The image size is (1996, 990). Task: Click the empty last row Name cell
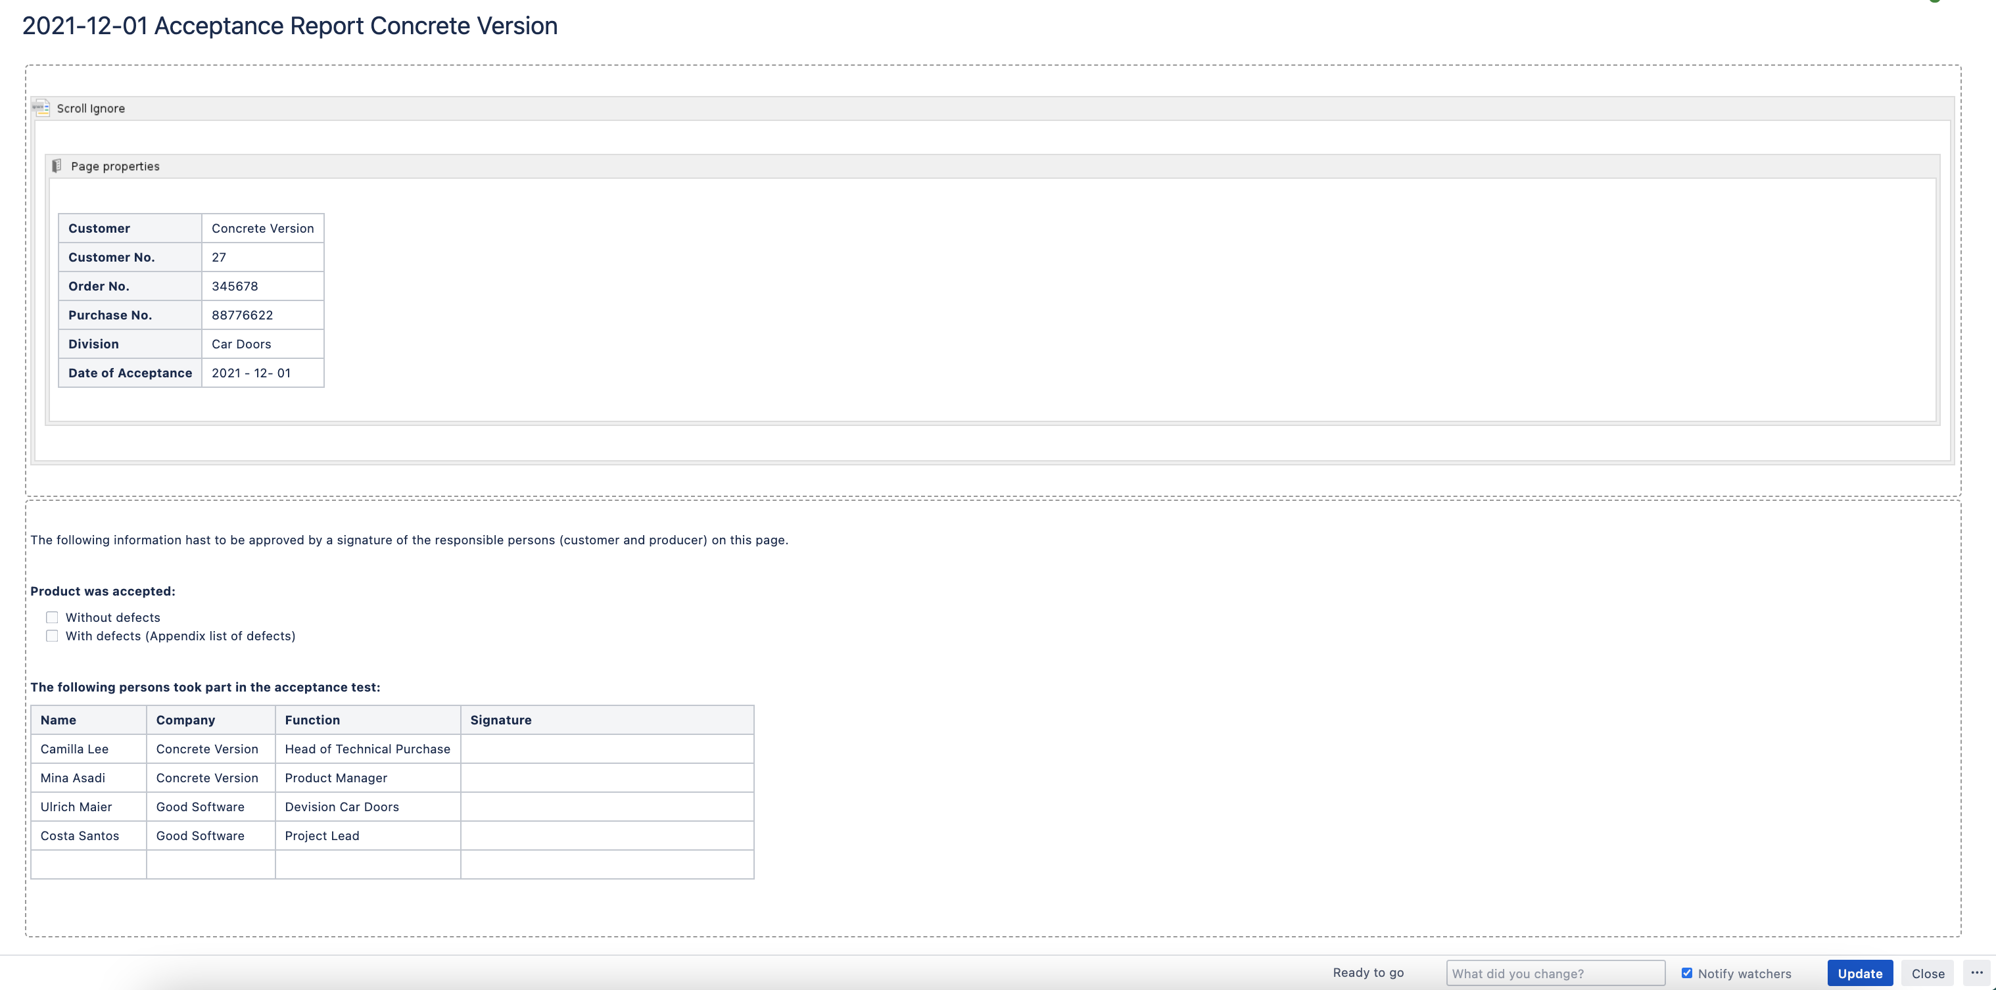(x=88, y=864)
